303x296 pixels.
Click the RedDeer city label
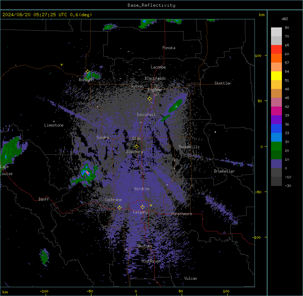(155, 90)
